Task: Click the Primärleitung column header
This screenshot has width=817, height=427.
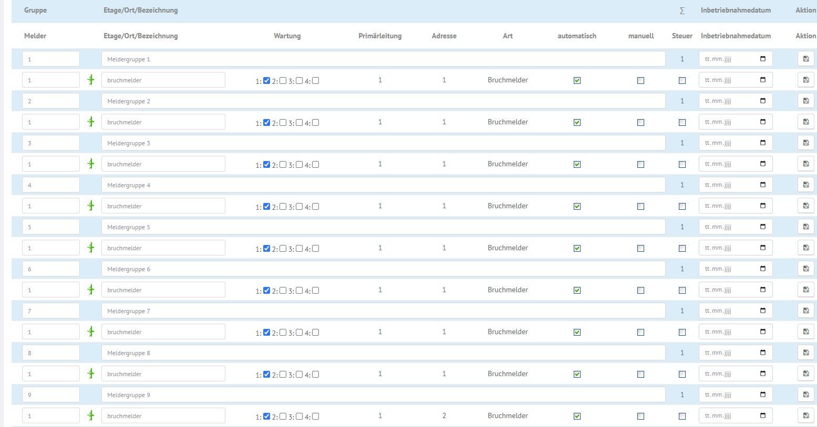Action: (380, 36)
